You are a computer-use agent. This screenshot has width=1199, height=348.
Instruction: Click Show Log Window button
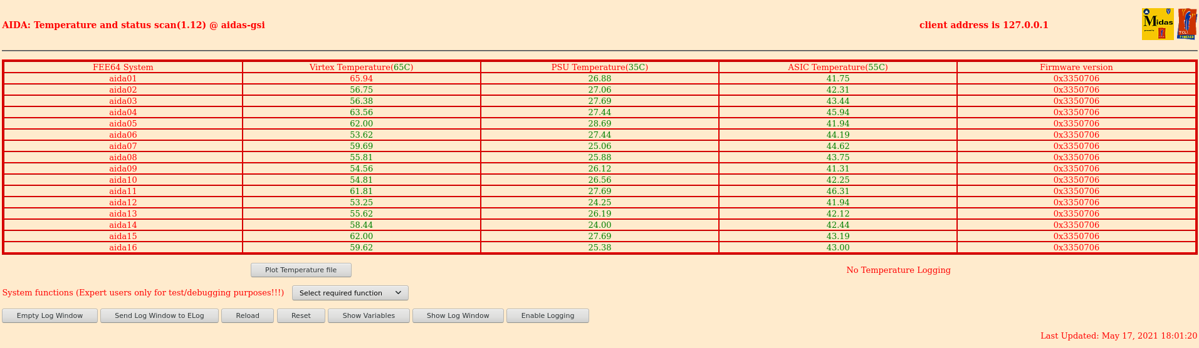(x=458, y=315)
